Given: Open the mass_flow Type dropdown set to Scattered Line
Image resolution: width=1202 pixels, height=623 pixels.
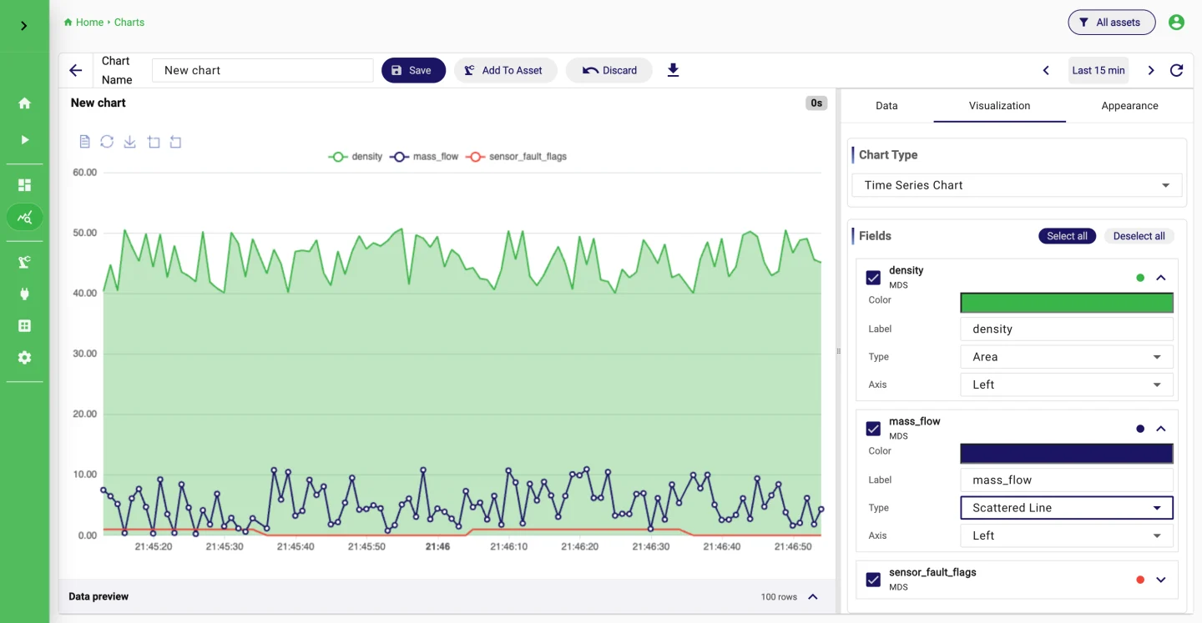Looking at the screenshot, I should point(1067,508).
